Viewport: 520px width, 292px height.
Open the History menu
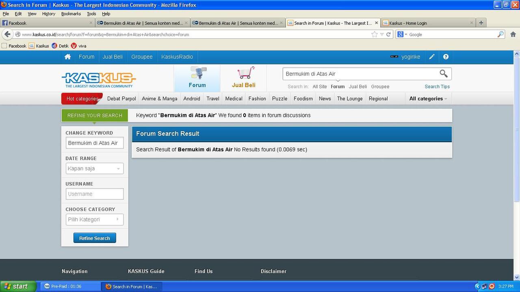point(49,14)
